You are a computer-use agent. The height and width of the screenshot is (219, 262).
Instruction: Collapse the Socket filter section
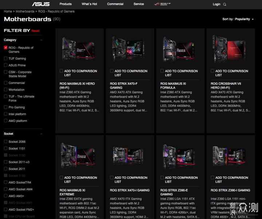(x=41, y=134)
